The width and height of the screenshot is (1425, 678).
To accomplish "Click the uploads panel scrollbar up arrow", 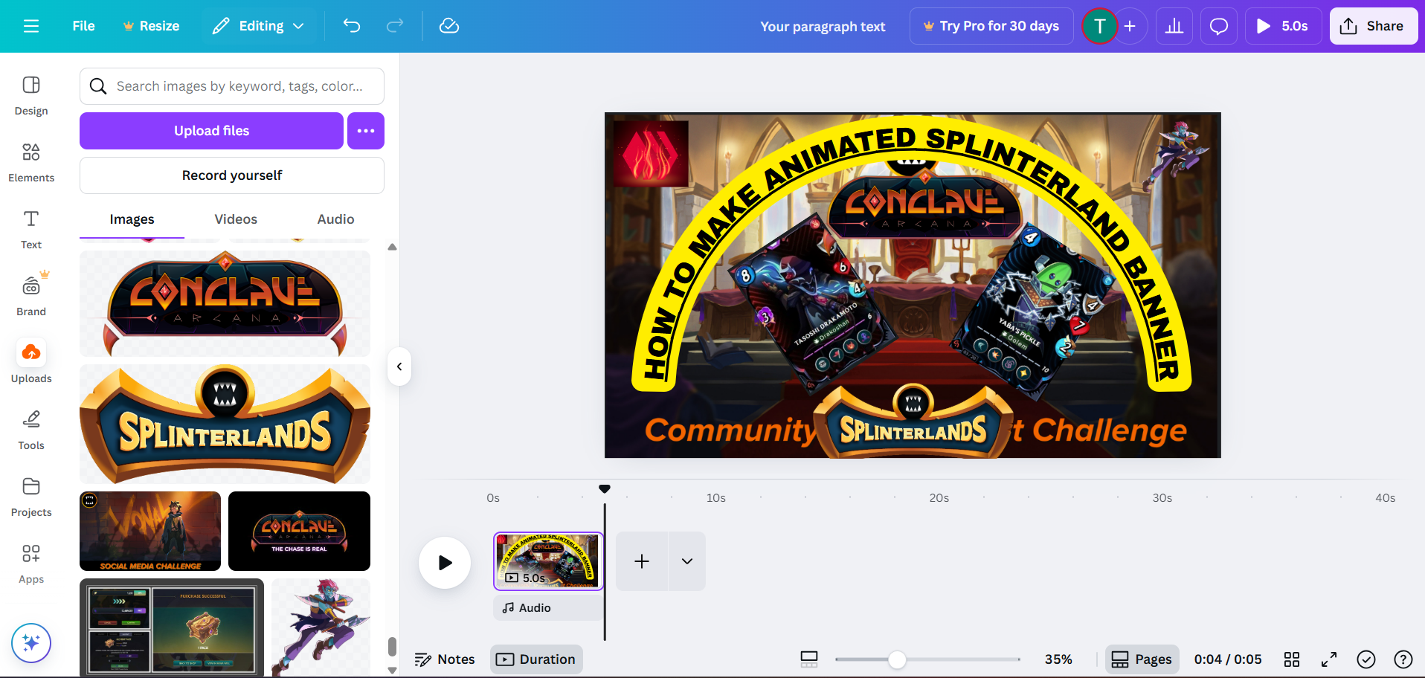I will tap(392, 247).
